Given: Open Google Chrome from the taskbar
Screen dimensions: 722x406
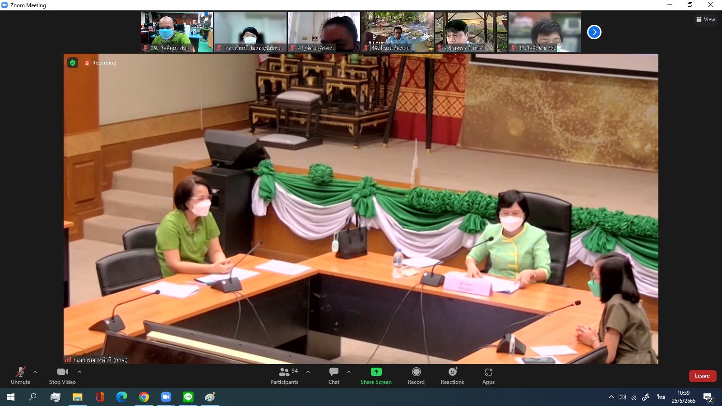Looking at the screenshot, I should pos(144,397).
